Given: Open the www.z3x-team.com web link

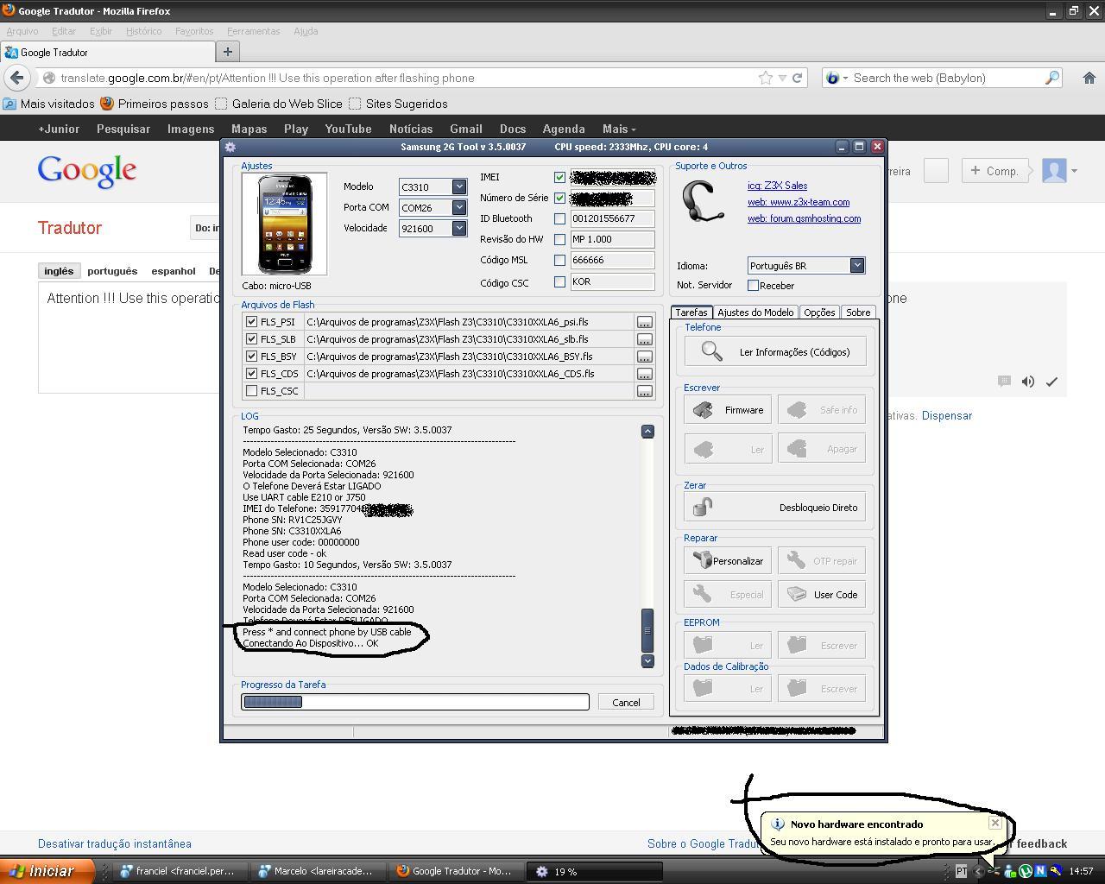Looking at the screenshot, I should tap(799, 202).
